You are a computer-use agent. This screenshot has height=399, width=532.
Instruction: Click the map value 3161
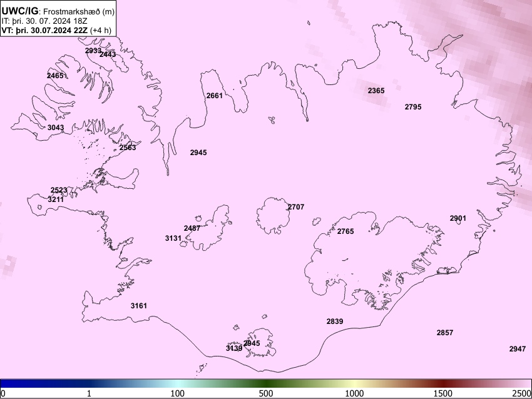pyautogui.click(x=139, y=306)
